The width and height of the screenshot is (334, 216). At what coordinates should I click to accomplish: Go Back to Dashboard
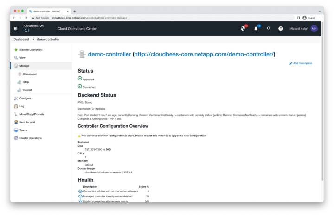click(31, 49)
